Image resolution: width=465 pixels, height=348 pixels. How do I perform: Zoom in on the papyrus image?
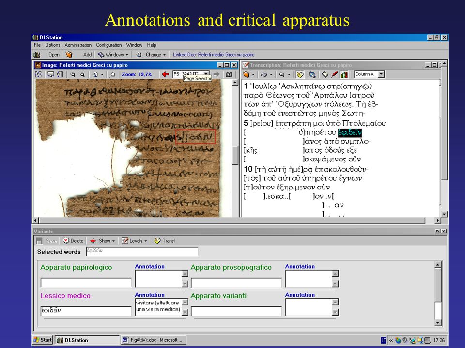(x=73, y=74)
